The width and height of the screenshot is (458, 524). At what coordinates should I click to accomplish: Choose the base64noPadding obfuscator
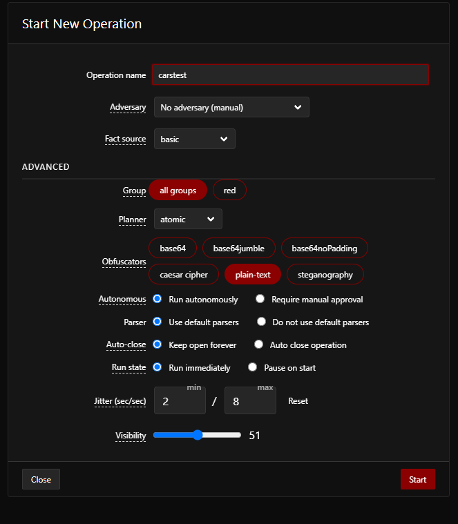pos(324,248)
